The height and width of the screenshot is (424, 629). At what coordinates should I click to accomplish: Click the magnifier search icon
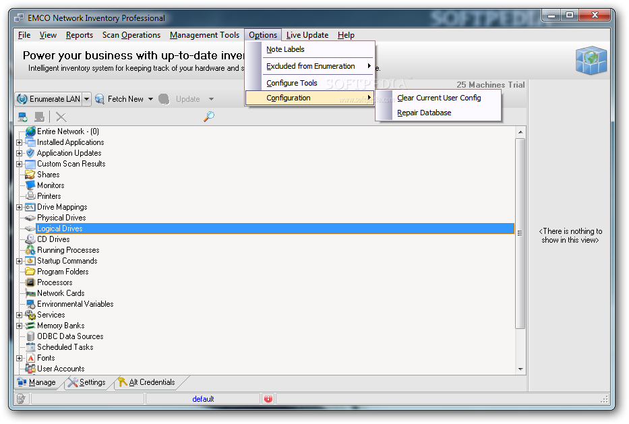pos(209,117)
